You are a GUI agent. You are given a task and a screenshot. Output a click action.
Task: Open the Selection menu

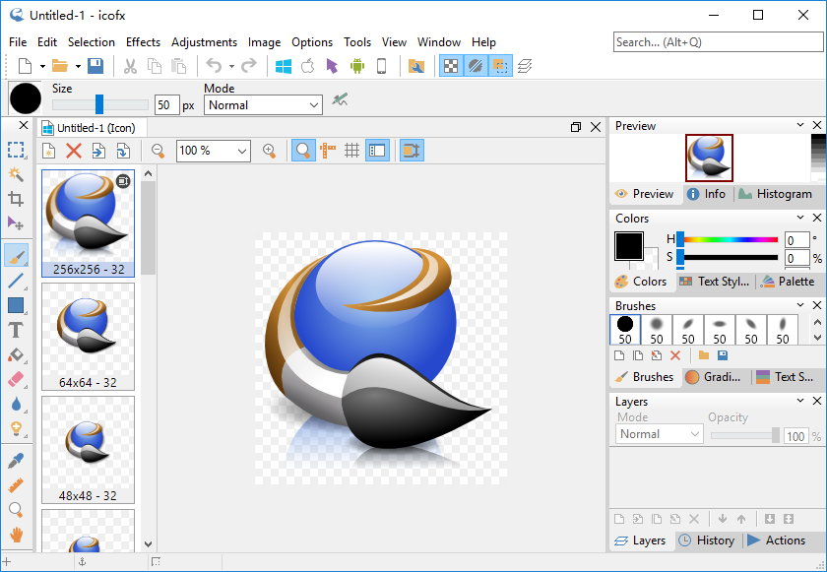[x=92, y=42]
